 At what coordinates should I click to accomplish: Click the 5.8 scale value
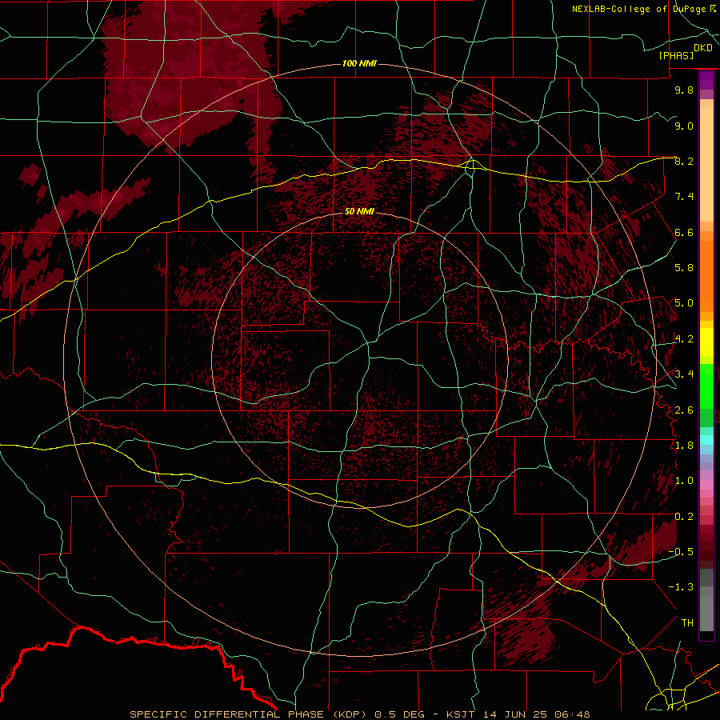(684, 268)
